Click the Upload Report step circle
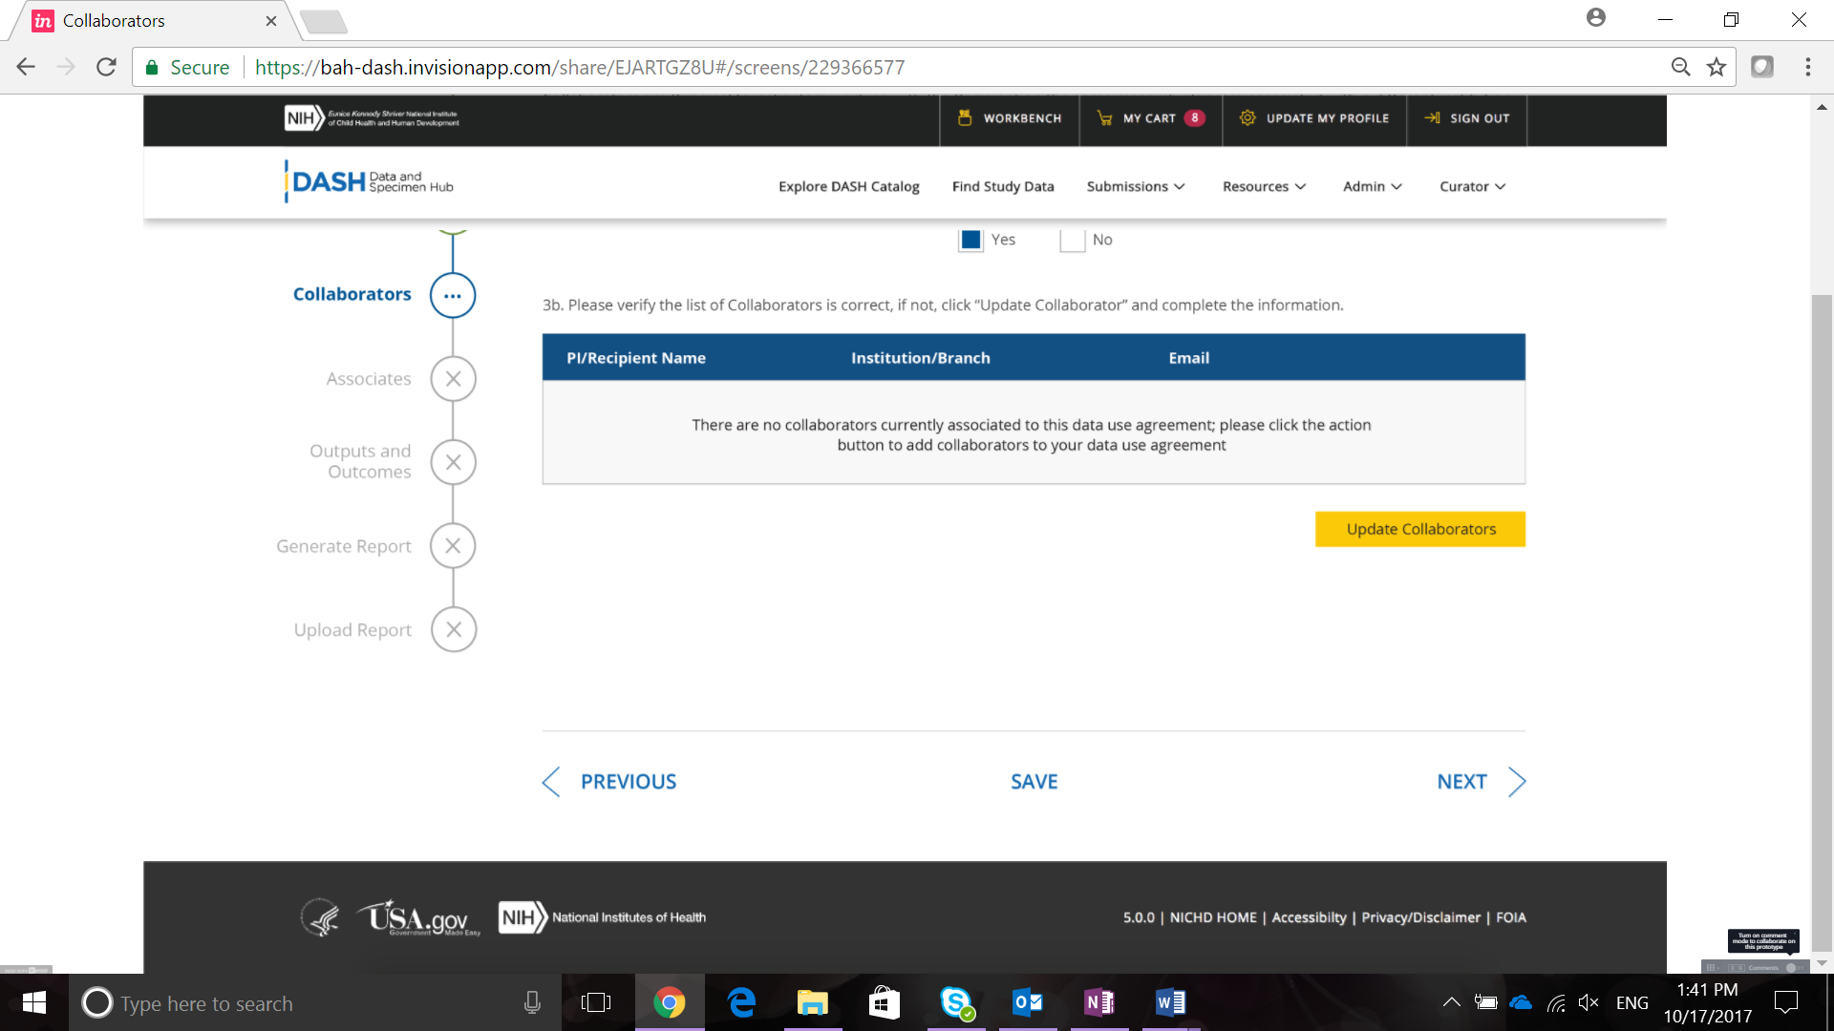The width and height of the screenshot is (1834, 1031). pos(453,630)
